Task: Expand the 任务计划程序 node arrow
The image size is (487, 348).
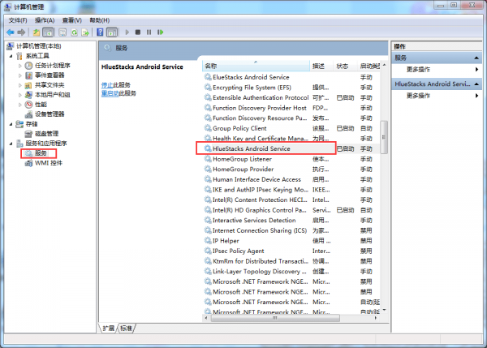Action: (x=20, y=66)
